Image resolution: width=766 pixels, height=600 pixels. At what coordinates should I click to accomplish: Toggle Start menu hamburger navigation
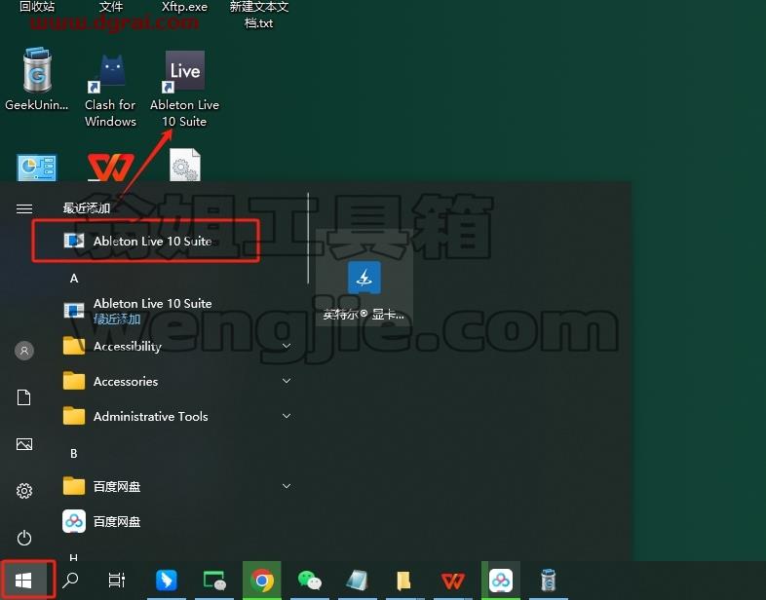[24, 209]
